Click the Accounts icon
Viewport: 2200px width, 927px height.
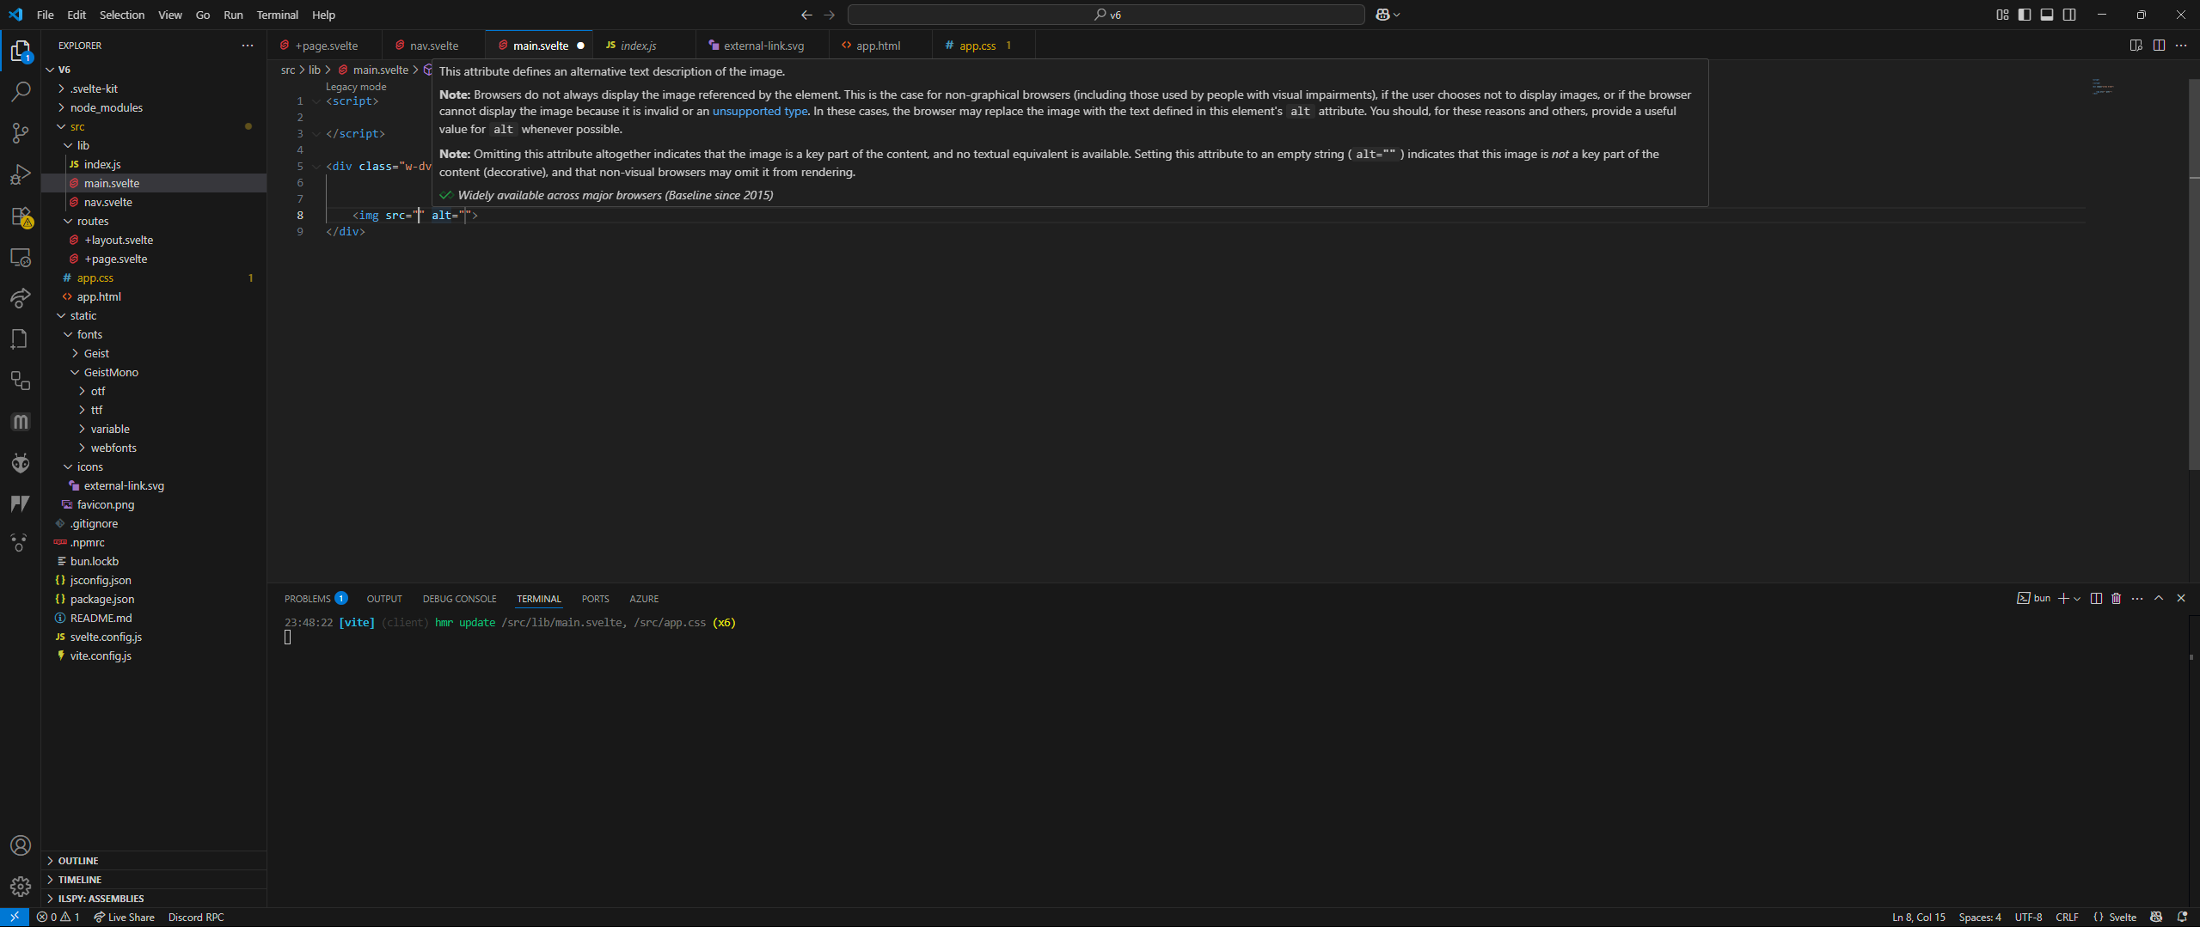(x=21, y=845)
